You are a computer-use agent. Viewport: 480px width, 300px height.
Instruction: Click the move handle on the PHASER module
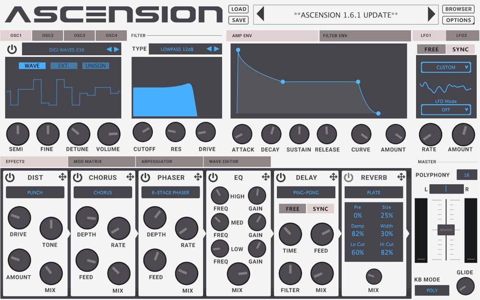198,177
